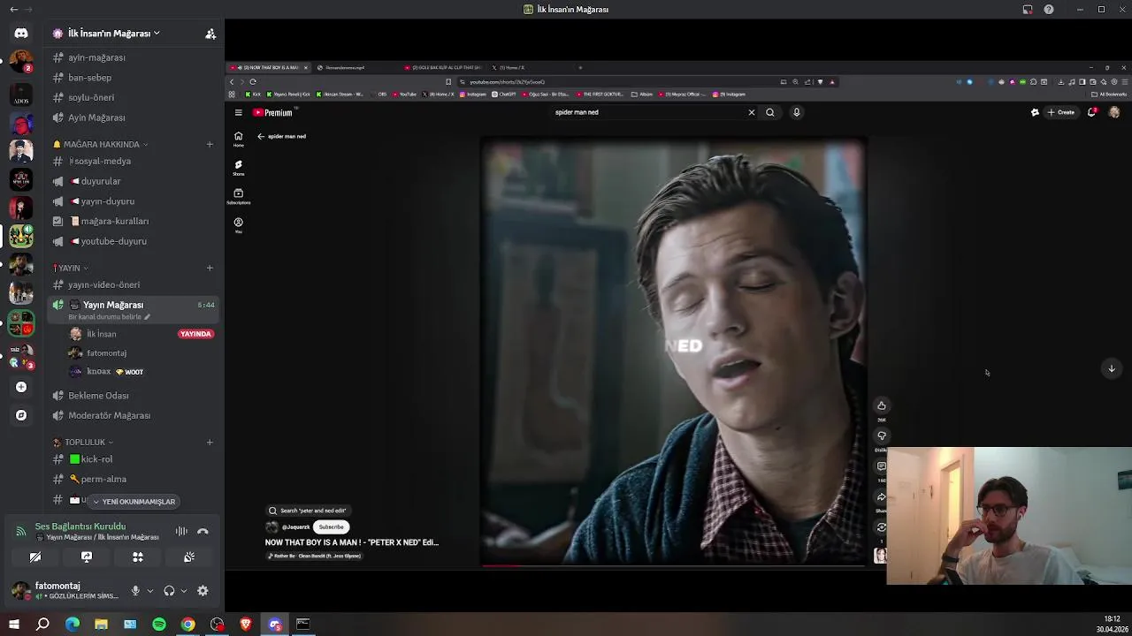Clear the 'spider man ned' search with X
Image resolution: width=1132 pixels, height=636 pixels.
752,112
